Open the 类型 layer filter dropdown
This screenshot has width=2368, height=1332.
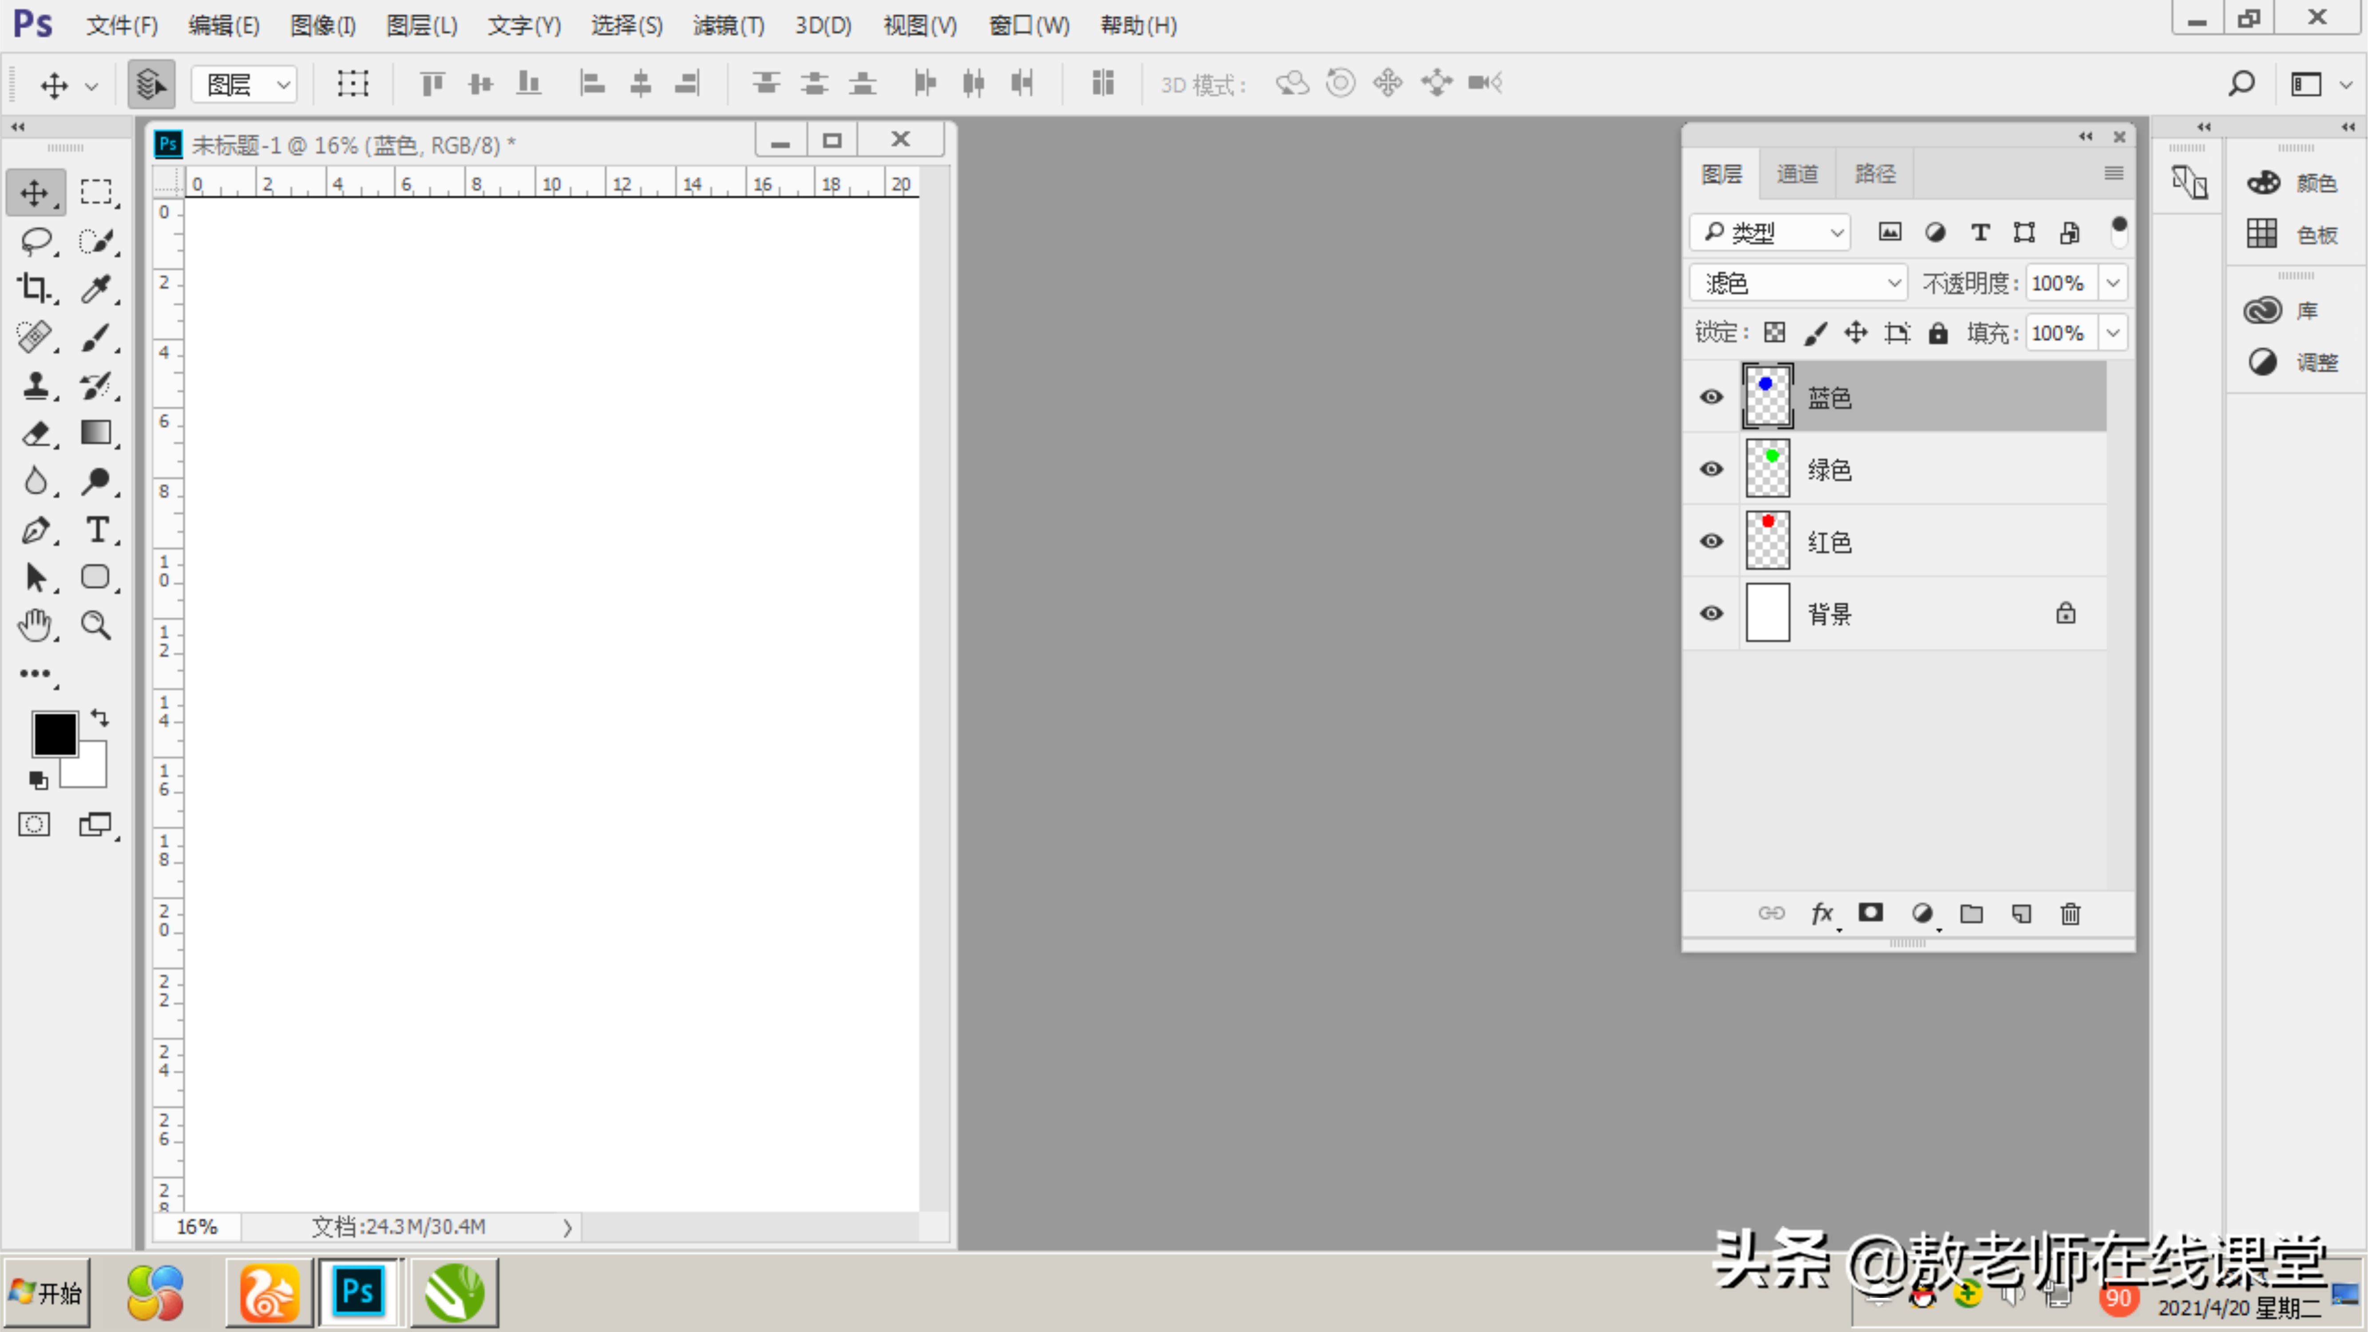1770,233
